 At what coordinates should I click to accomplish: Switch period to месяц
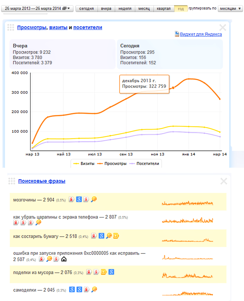144,9
